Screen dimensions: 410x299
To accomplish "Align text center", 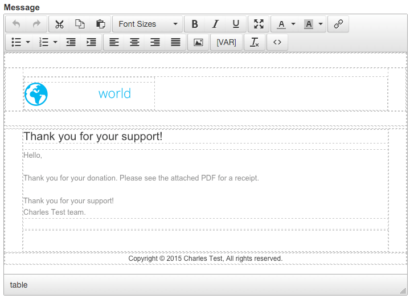I will tap(134, 42).
